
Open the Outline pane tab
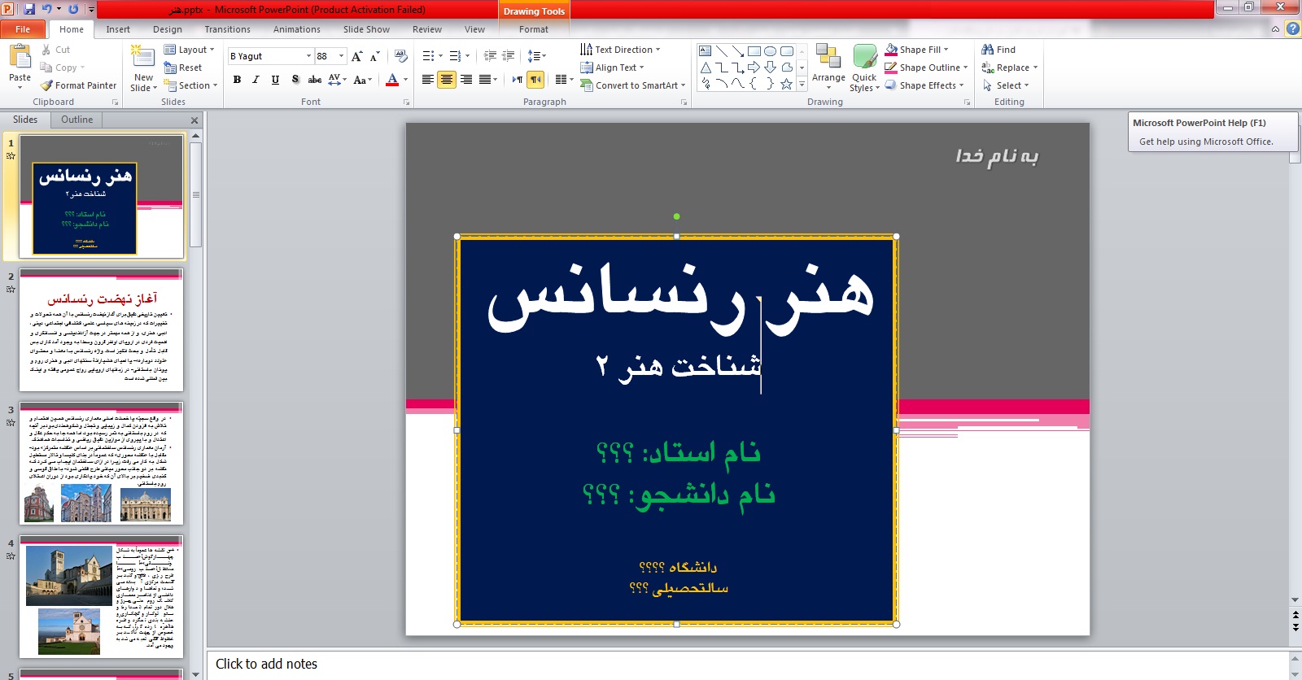(x=76, y=120)
